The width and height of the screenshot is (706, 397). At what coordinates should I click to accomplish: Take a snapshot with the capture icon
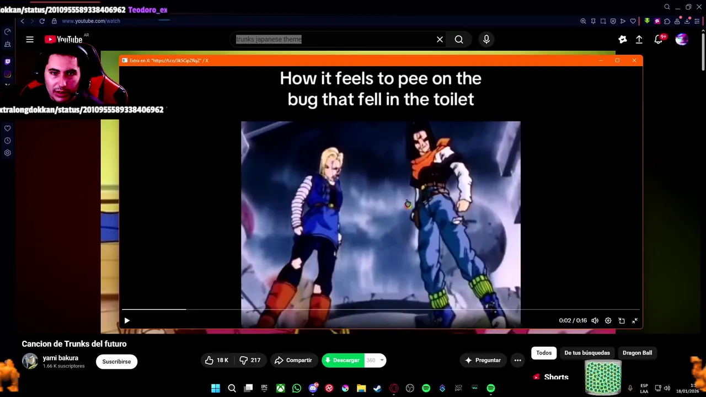pyautogui.click(x=603, y=21)
